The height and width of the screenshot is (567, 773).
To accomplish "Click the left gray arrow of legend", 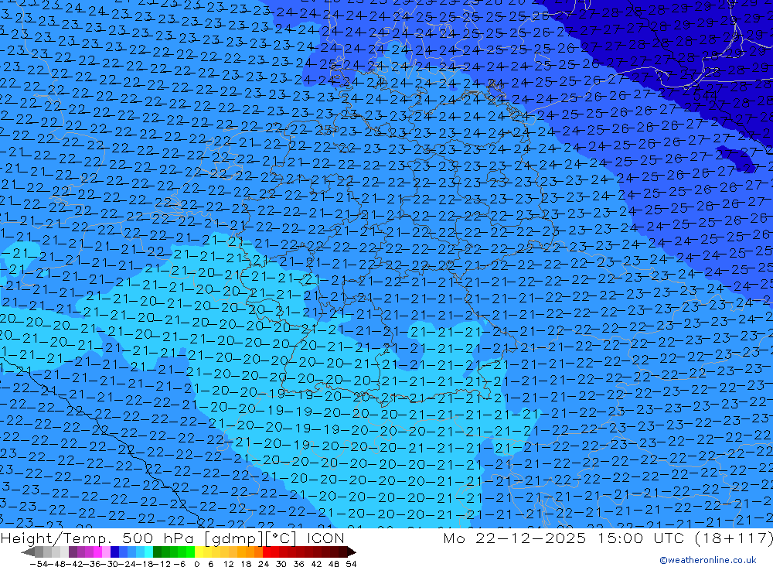I will click(x=28, y=552).
